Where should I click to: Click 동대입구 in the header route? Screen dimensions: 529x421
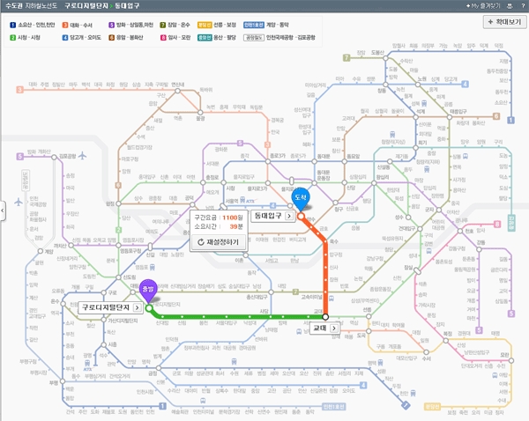127,6
